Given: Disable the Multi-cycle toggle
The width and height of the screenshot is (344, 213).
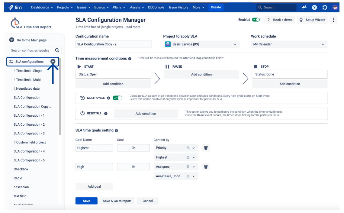Looking at the screenshot, I should (117, 98).
